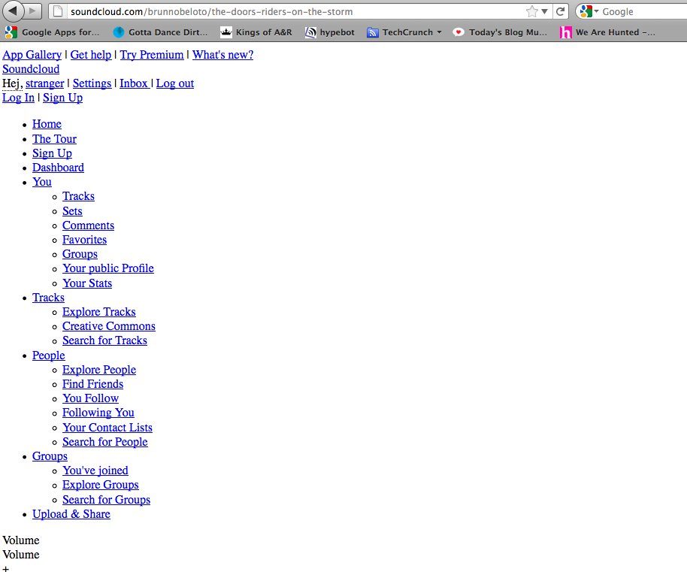This screenshot has width=687, height=572.
Task: Open the Dashboard navigation link
Action: pos(59,168)
